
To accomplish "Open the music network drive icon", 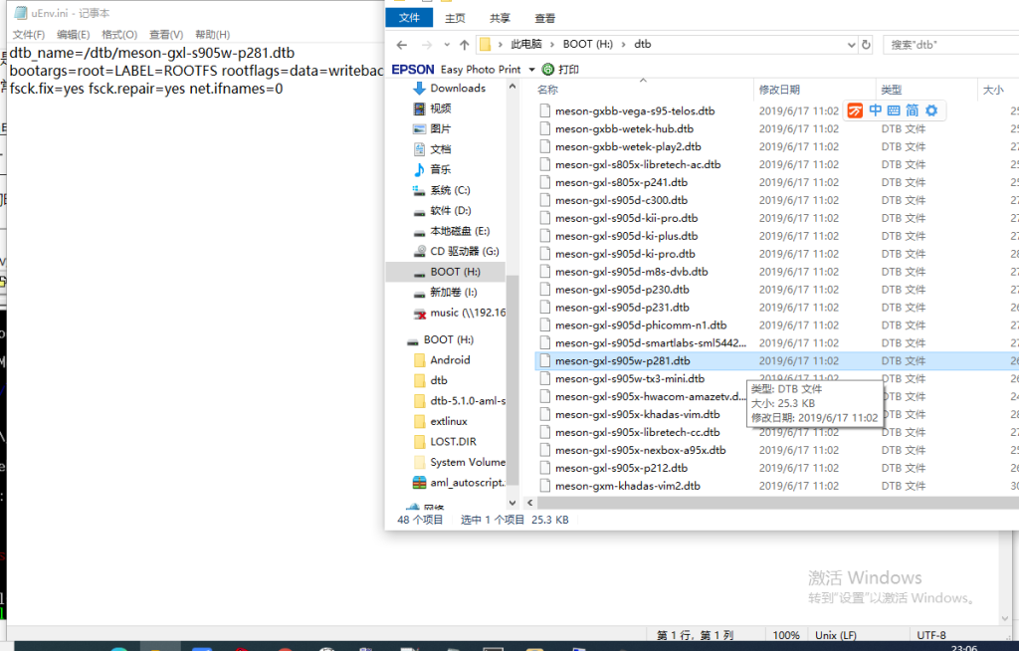I will pyautogui.click(x=419, y=313).
